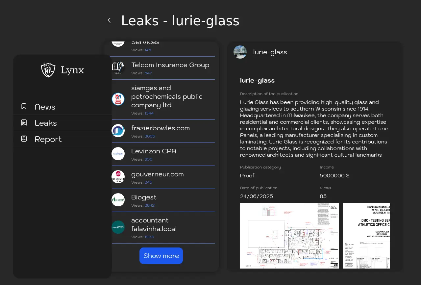The image size is (421, 285).
Task: Go to Leaks in the sidebar
Action: pos(46,123)
